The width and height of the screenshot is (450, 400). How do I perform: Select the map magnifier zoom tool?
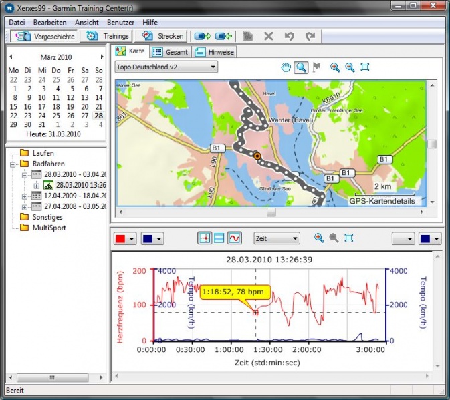[x=301, y=67]
